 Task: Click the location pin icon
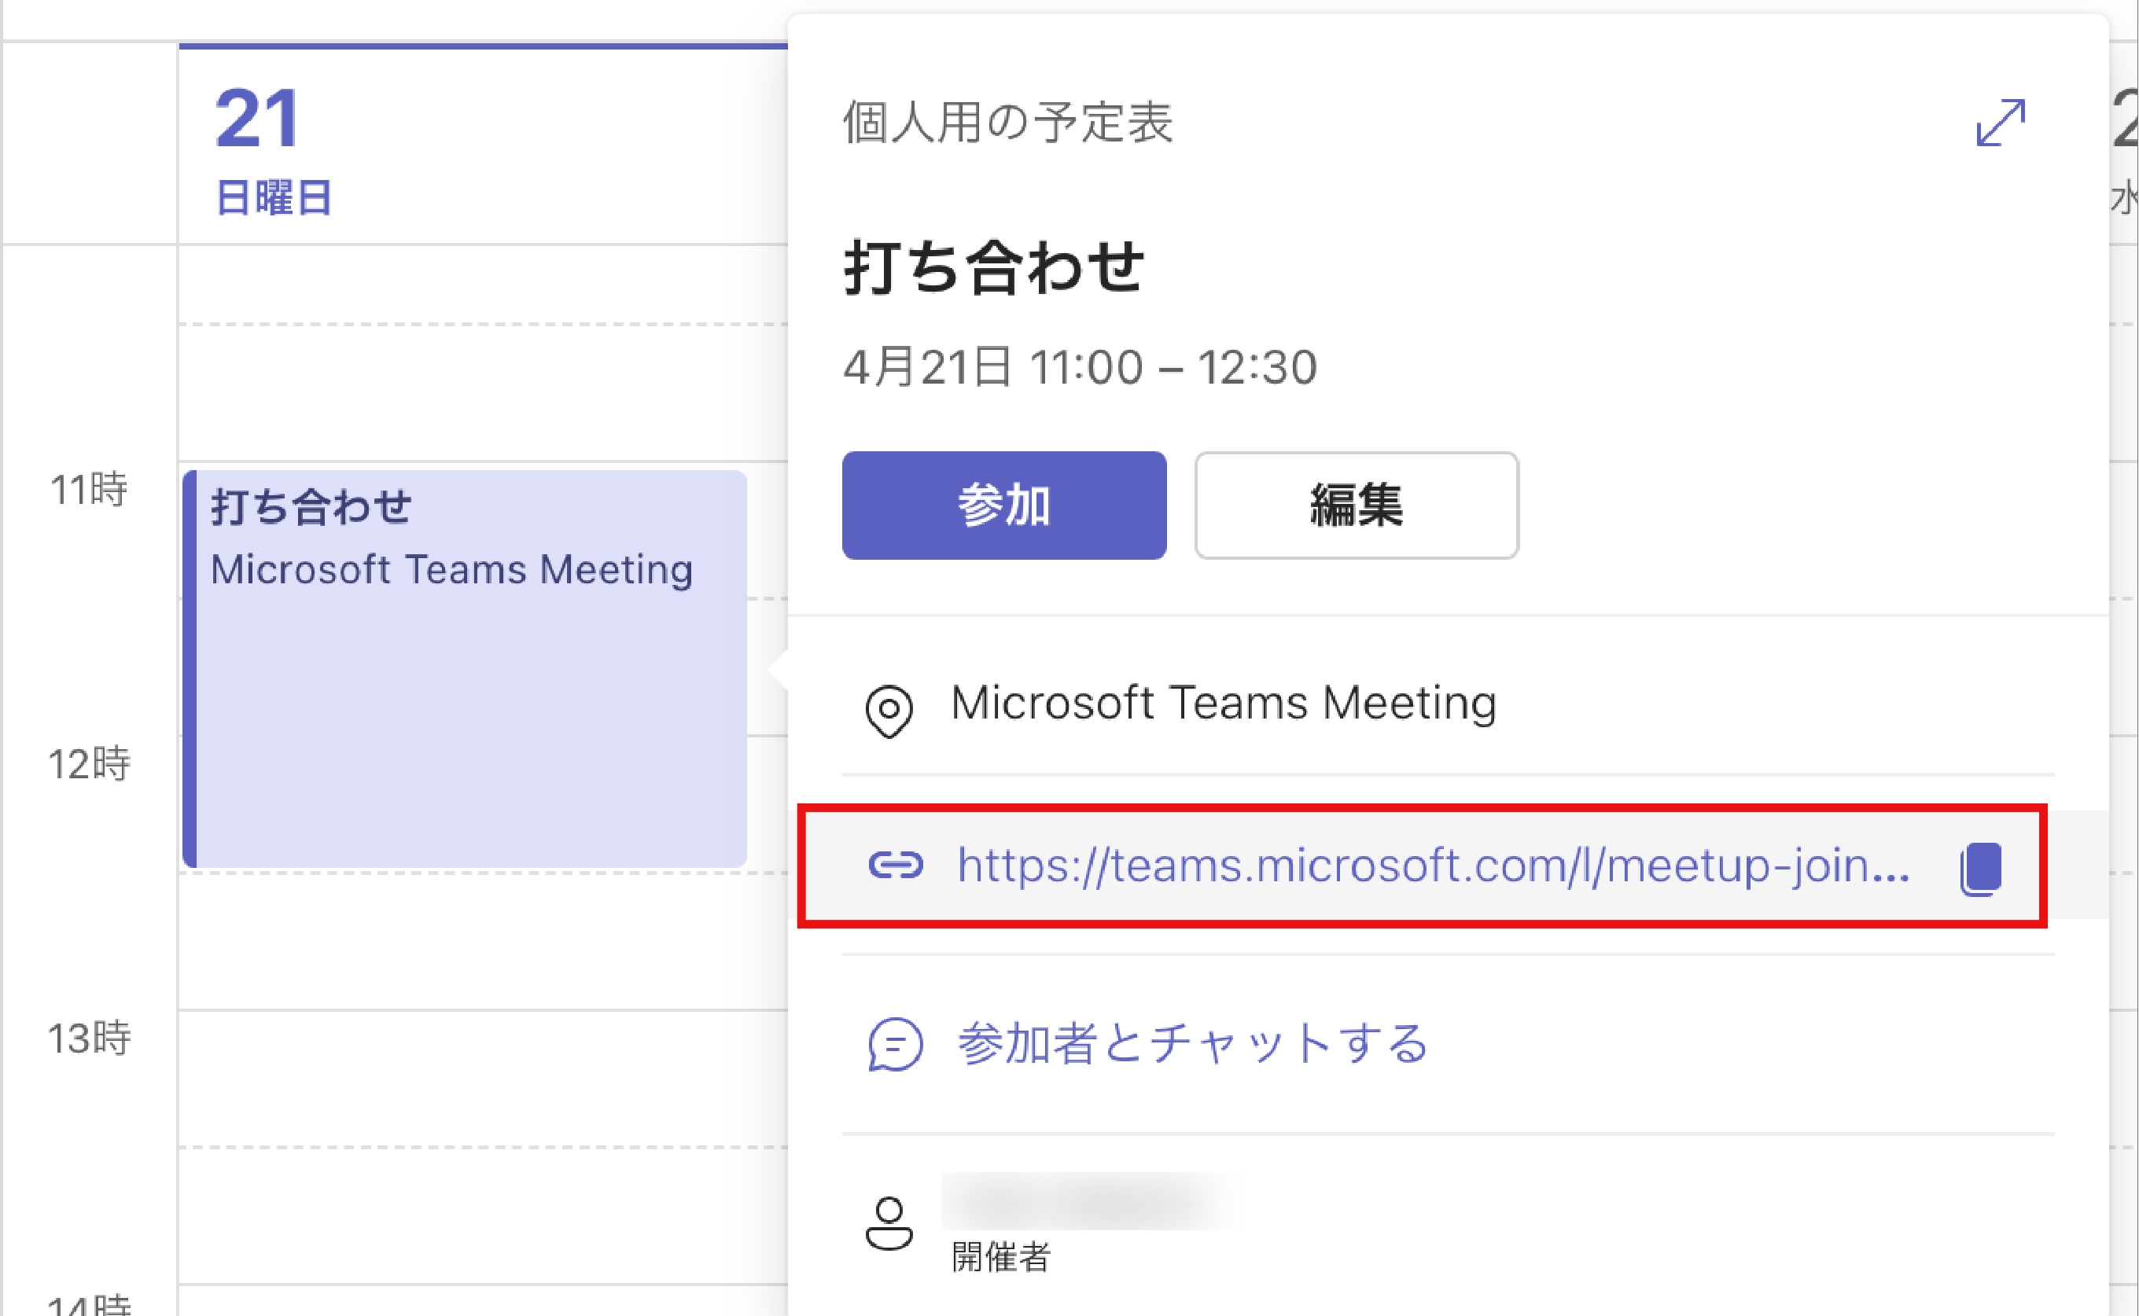(889, 711)
